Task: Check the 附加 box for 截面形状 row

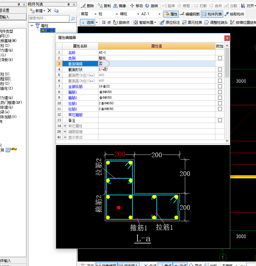Action: (220, 69)
